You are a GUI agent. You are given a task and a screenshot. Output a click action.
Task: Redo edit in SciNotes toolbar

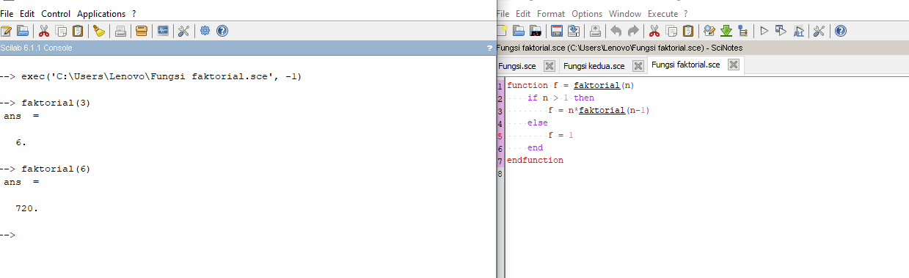pos(633,31)
